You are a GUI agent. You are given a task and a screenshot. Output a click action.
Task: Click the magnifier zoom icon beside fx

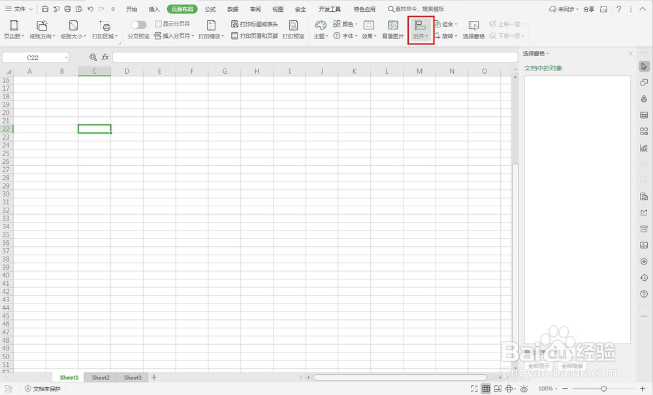click(93, 57)
